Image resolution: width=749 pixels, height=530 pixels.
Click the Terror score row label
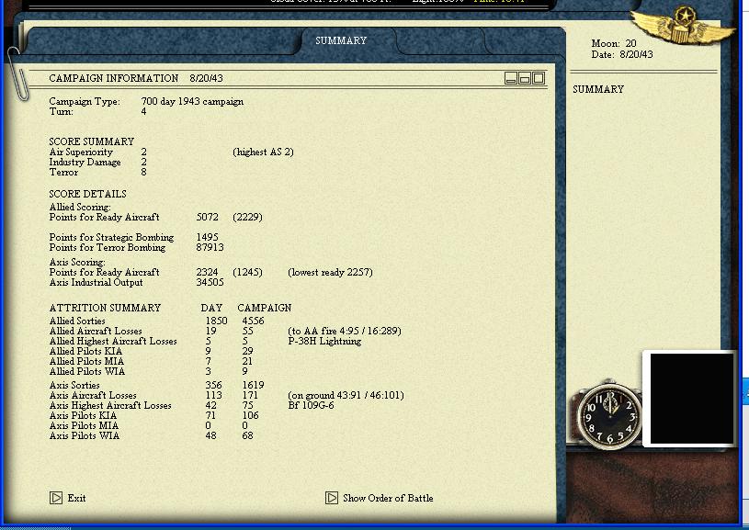63,173
